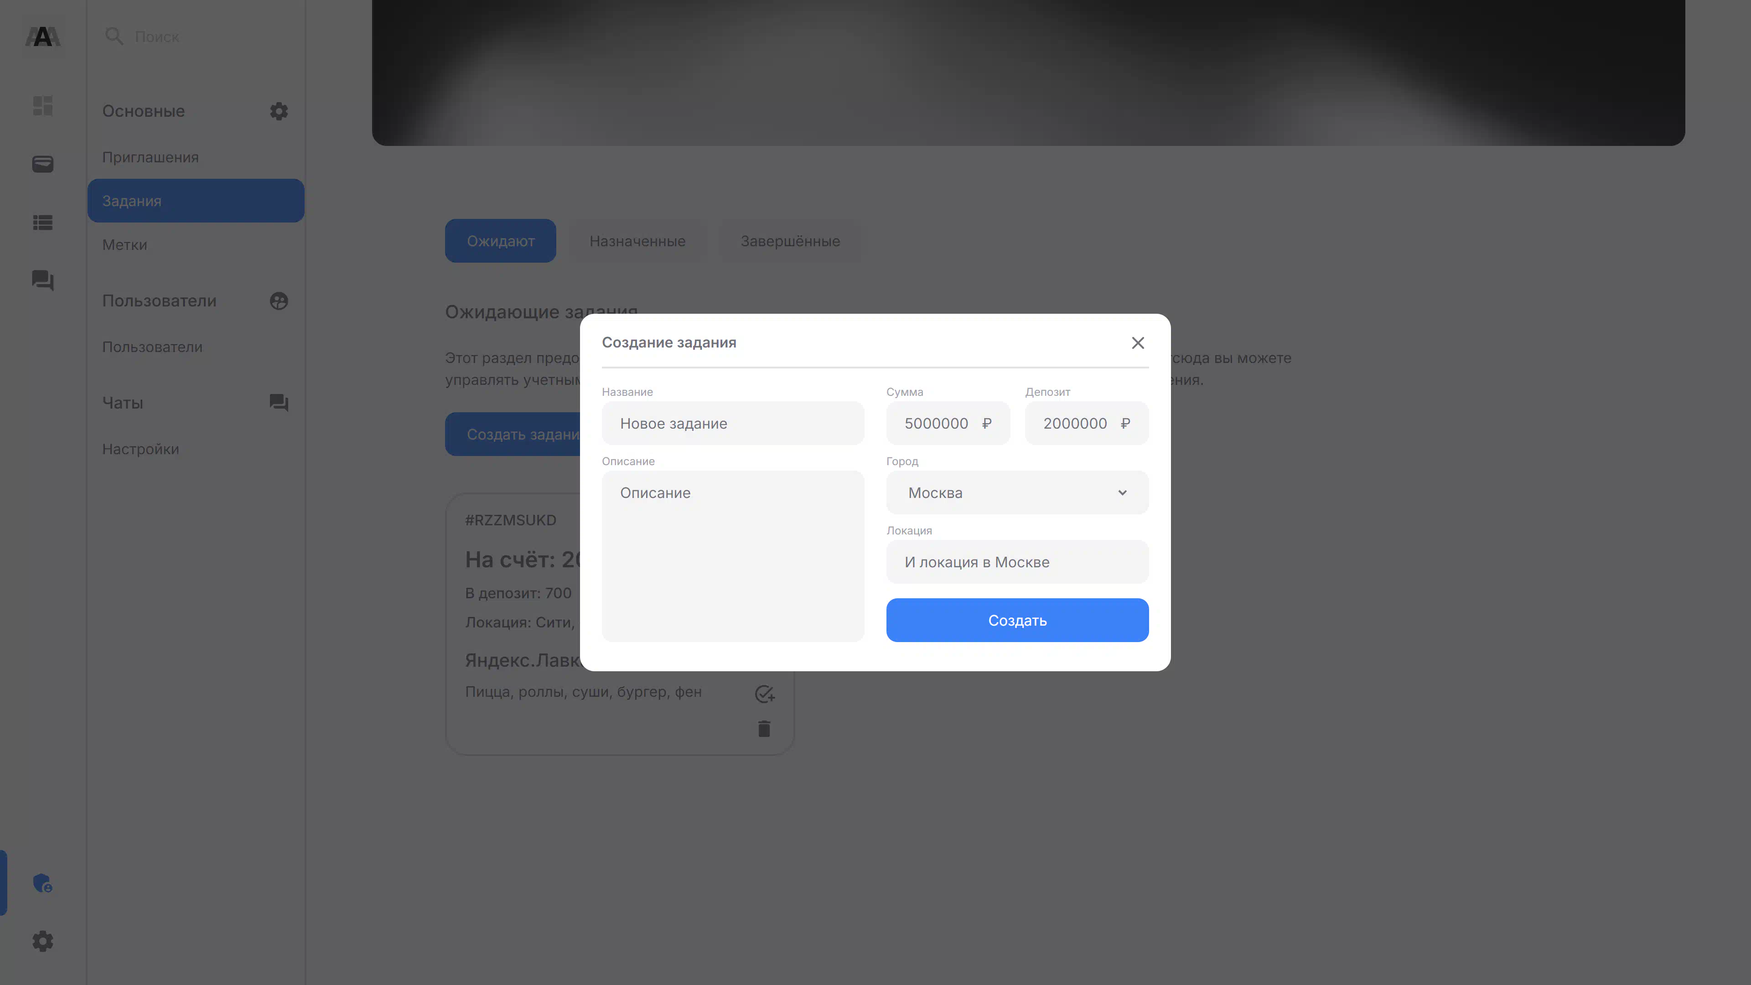Viewport: 1751px width, 985px height.
Task: Click the blue Создать button
Action: (1018, 620)
